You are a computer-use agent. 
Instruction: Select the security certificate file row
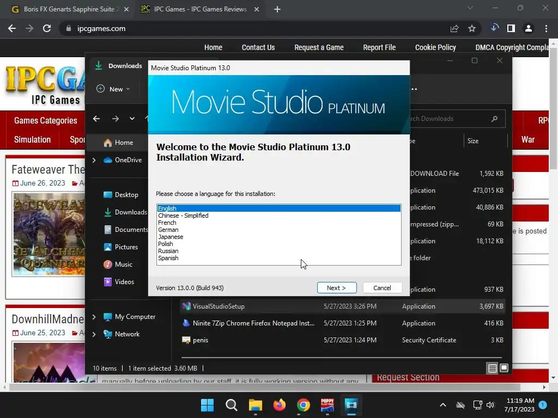pyautogui.click(x=342, y=340)
